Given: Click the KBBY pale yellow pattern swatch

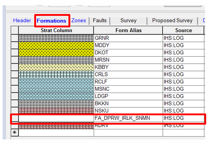Looking at the screenshot, I should pyautogui.click(x=56, y=67).
